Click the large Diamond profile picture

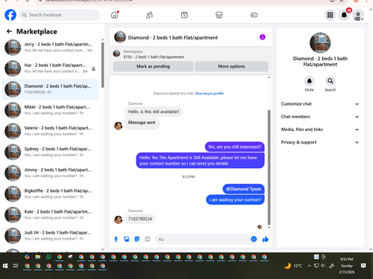click(320, 42)
